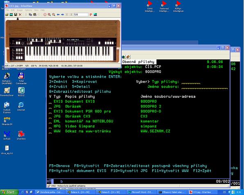
Task: Click the F5=Obnova function key label
Action: [59, 166]
